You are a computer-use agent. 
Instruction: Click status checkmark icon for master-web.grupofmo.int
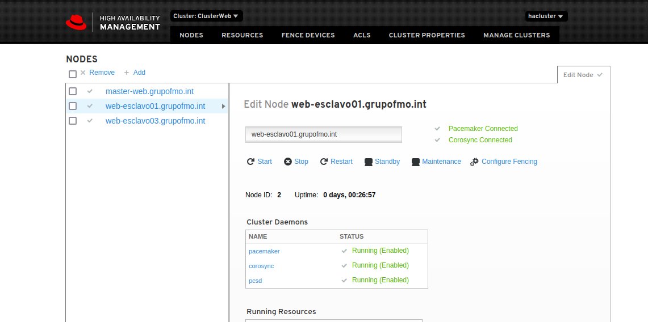[90, 91]
